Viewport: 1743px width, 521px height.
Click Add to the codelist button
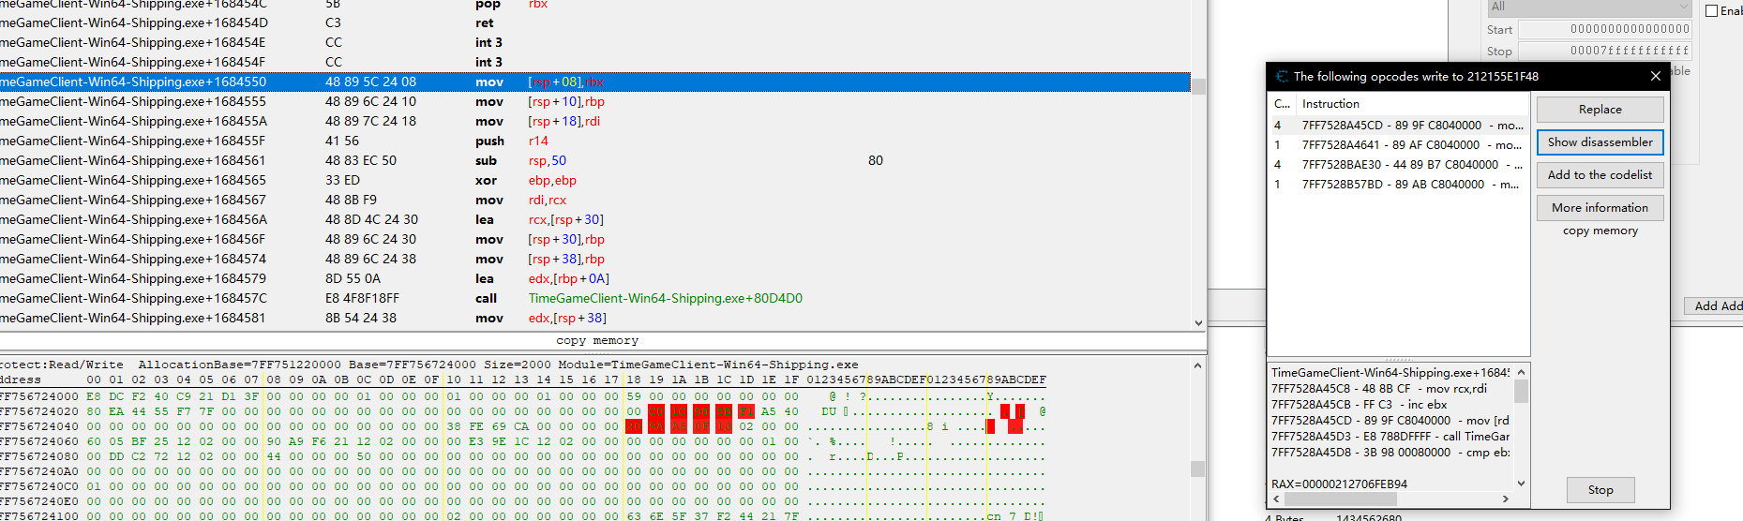(1600, 175)
